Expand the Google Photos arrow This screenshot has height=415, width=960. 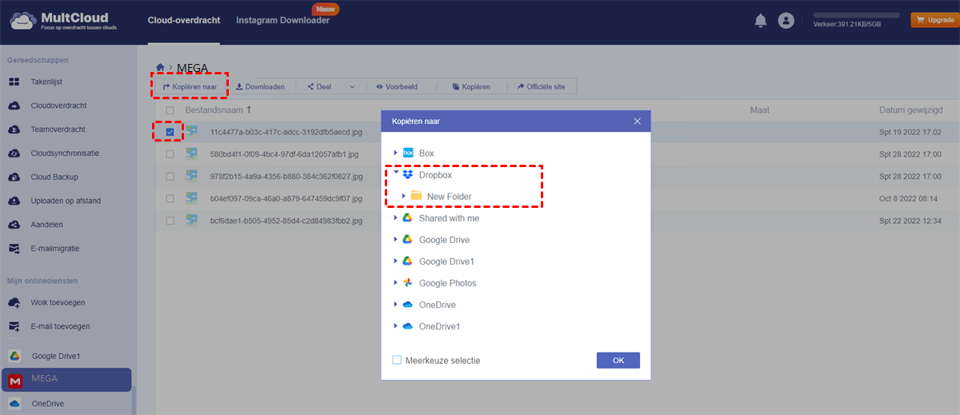click(395, 283)
